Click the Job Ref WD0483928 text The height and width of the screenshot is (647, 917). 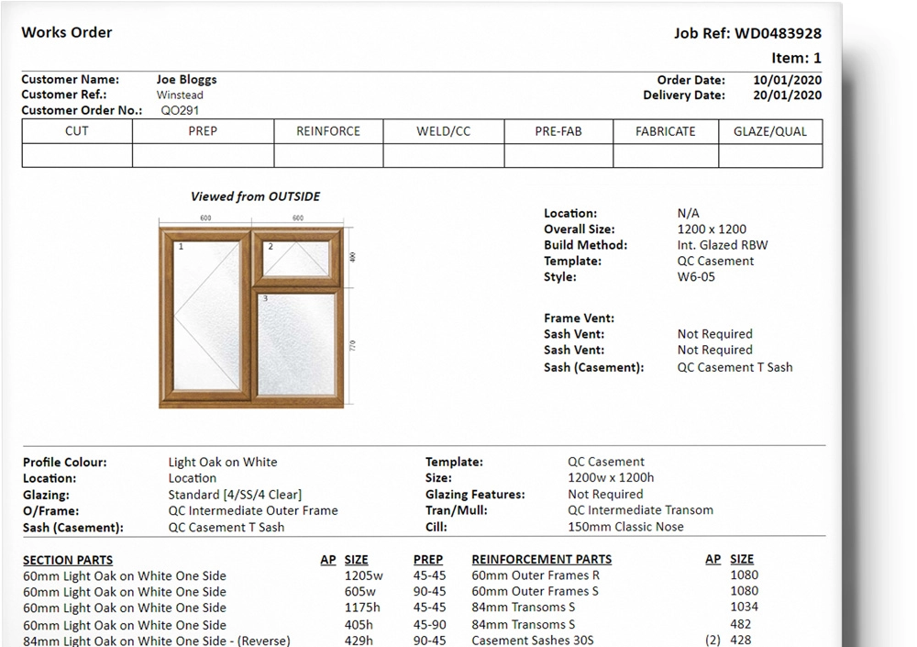click(x=747, y=33)
